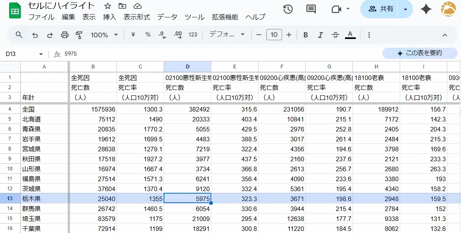Click the document title セルにハイライト

(61, 5)
